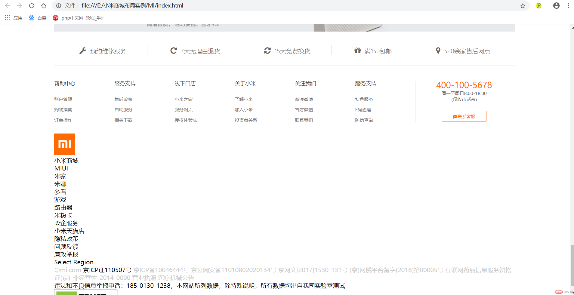The width and height of the screenshot is (574, 295).
Task: Click the orange MI logo
Action: point(65,144)
